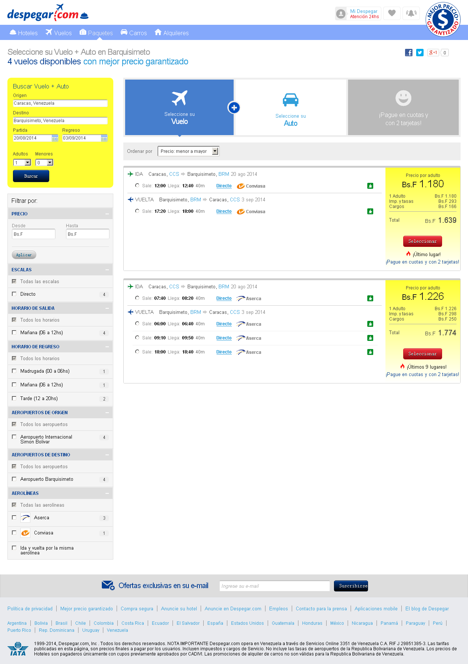The height and width of the screenshot is (664, 468).
Task: Click Aserca logo on 07:40 outbound flight
Action: [249, 299]
